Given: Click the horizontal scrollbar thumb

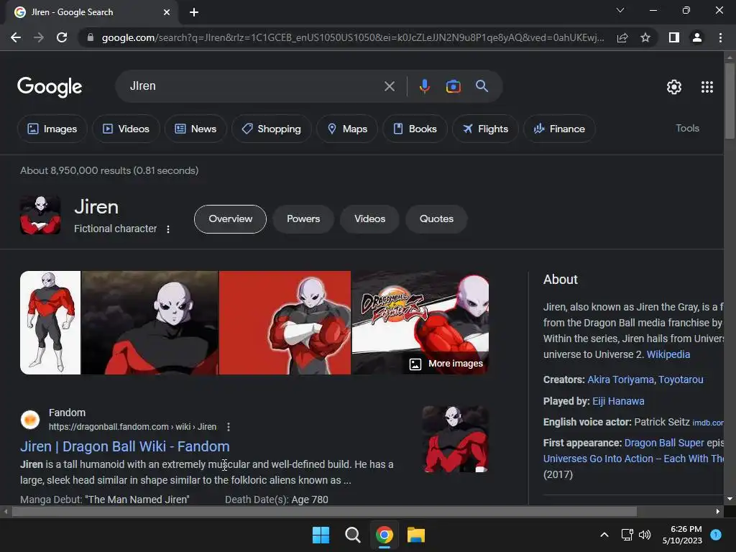Looking at the screenshot, I should tap(324, 512).
